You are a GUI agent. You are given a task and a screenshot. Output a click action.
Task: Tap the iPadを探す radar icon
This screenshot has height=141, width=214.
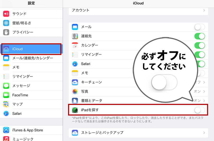pos(75,110)
